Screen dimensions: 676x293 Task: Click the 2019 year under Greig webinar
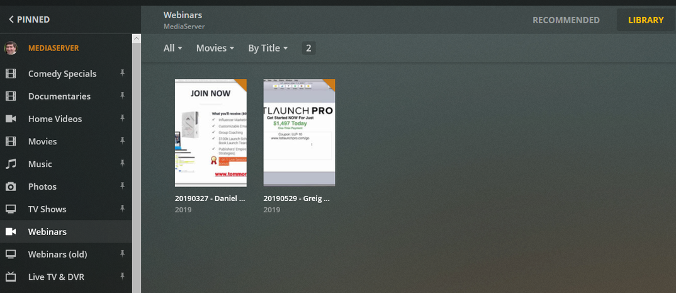click(x=272, y=210)
